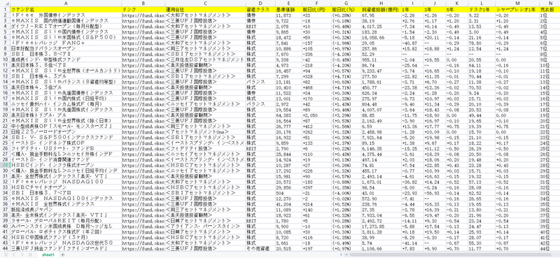
Task: Select cell HSBCチャイナオープン
Action: (66, 187)
